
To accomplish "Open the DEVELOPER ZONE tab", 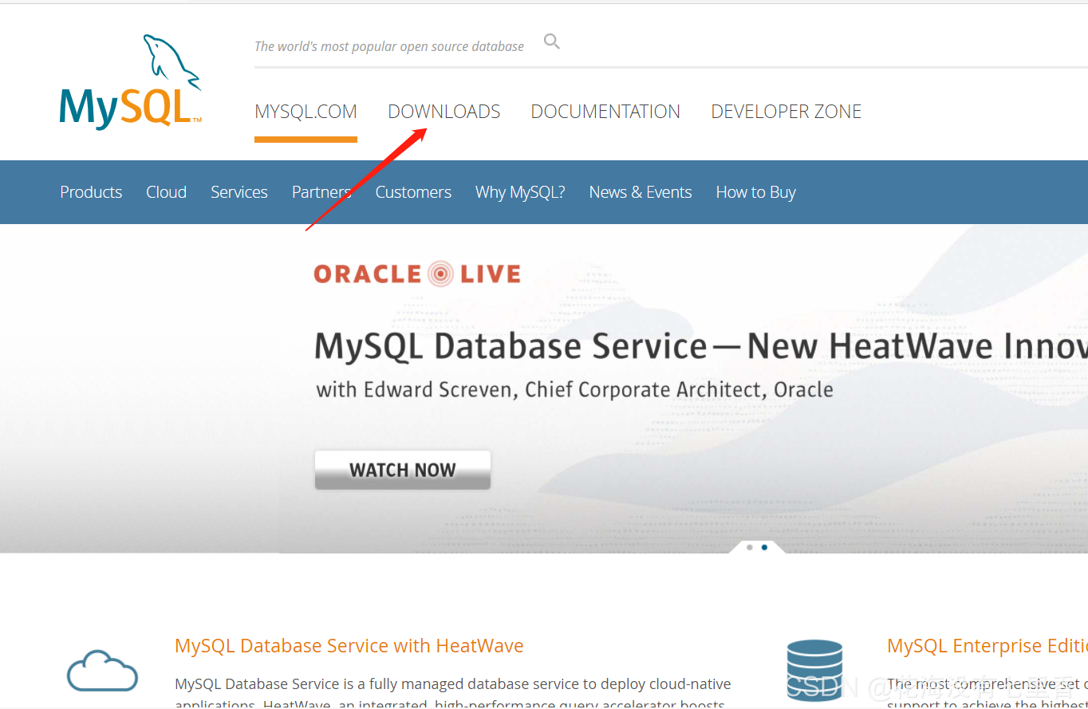I will pos(786,112).
